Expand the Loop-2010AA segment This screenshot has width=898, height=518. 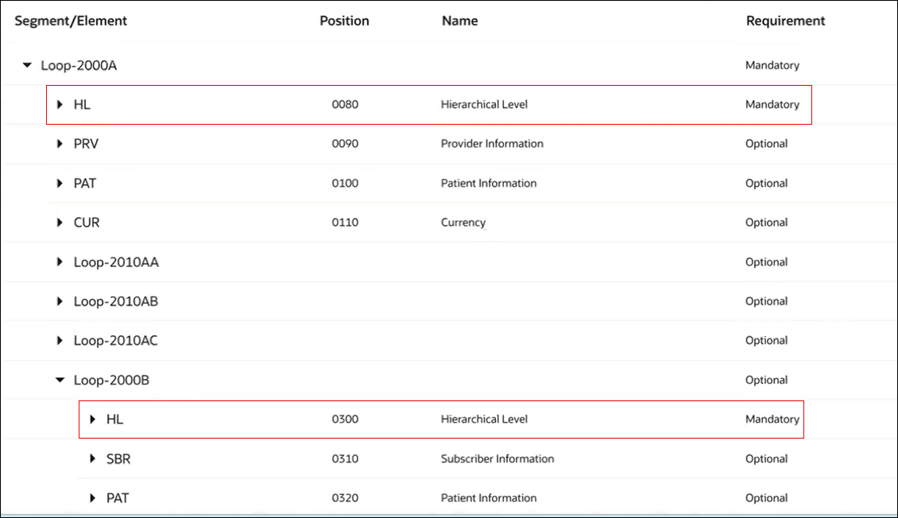59,261
